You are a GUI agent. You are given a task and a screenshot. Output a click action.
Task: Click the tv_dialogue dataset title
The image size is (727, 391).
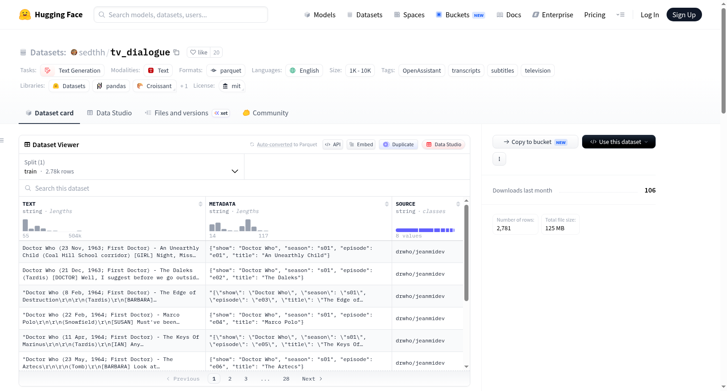coord(140,52)
